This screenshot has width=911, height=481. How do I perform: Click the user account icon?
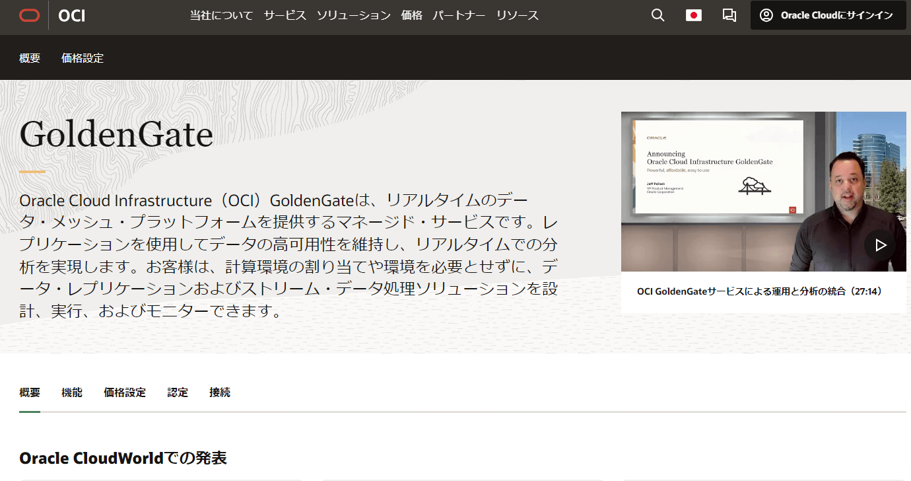(x=766, y=15)
